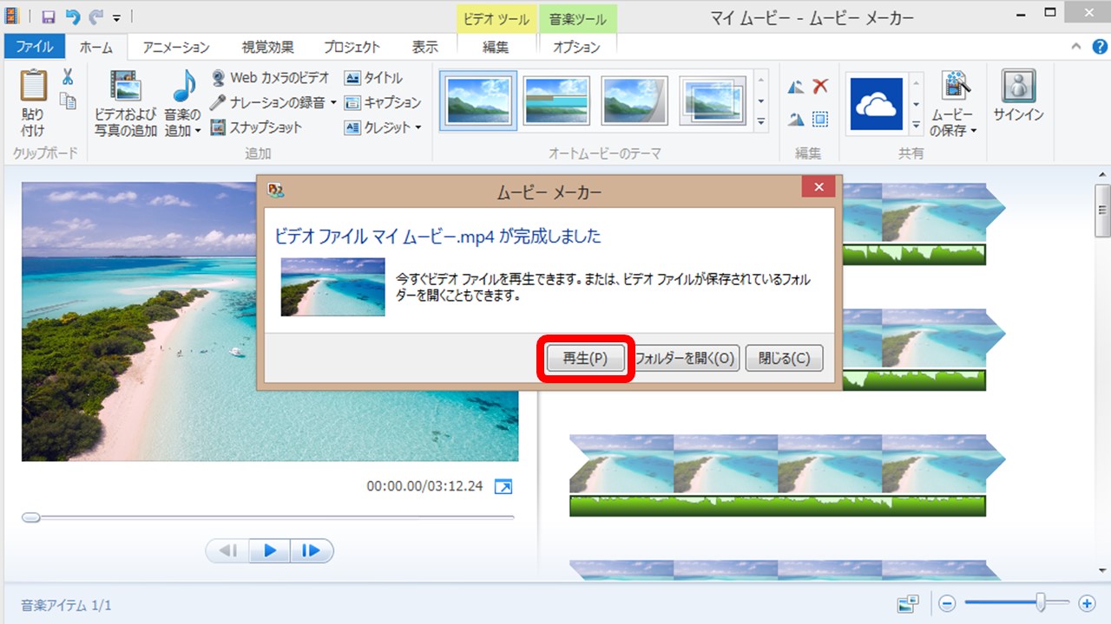Select the fourth AutoMovie theme thumbnail

coord(713,101)
